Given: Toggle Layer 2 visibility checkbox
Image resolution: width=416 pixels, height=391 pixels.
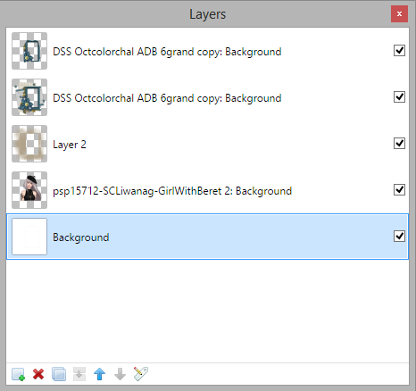Looking at the screenshot, I should (x=399, y=144).
